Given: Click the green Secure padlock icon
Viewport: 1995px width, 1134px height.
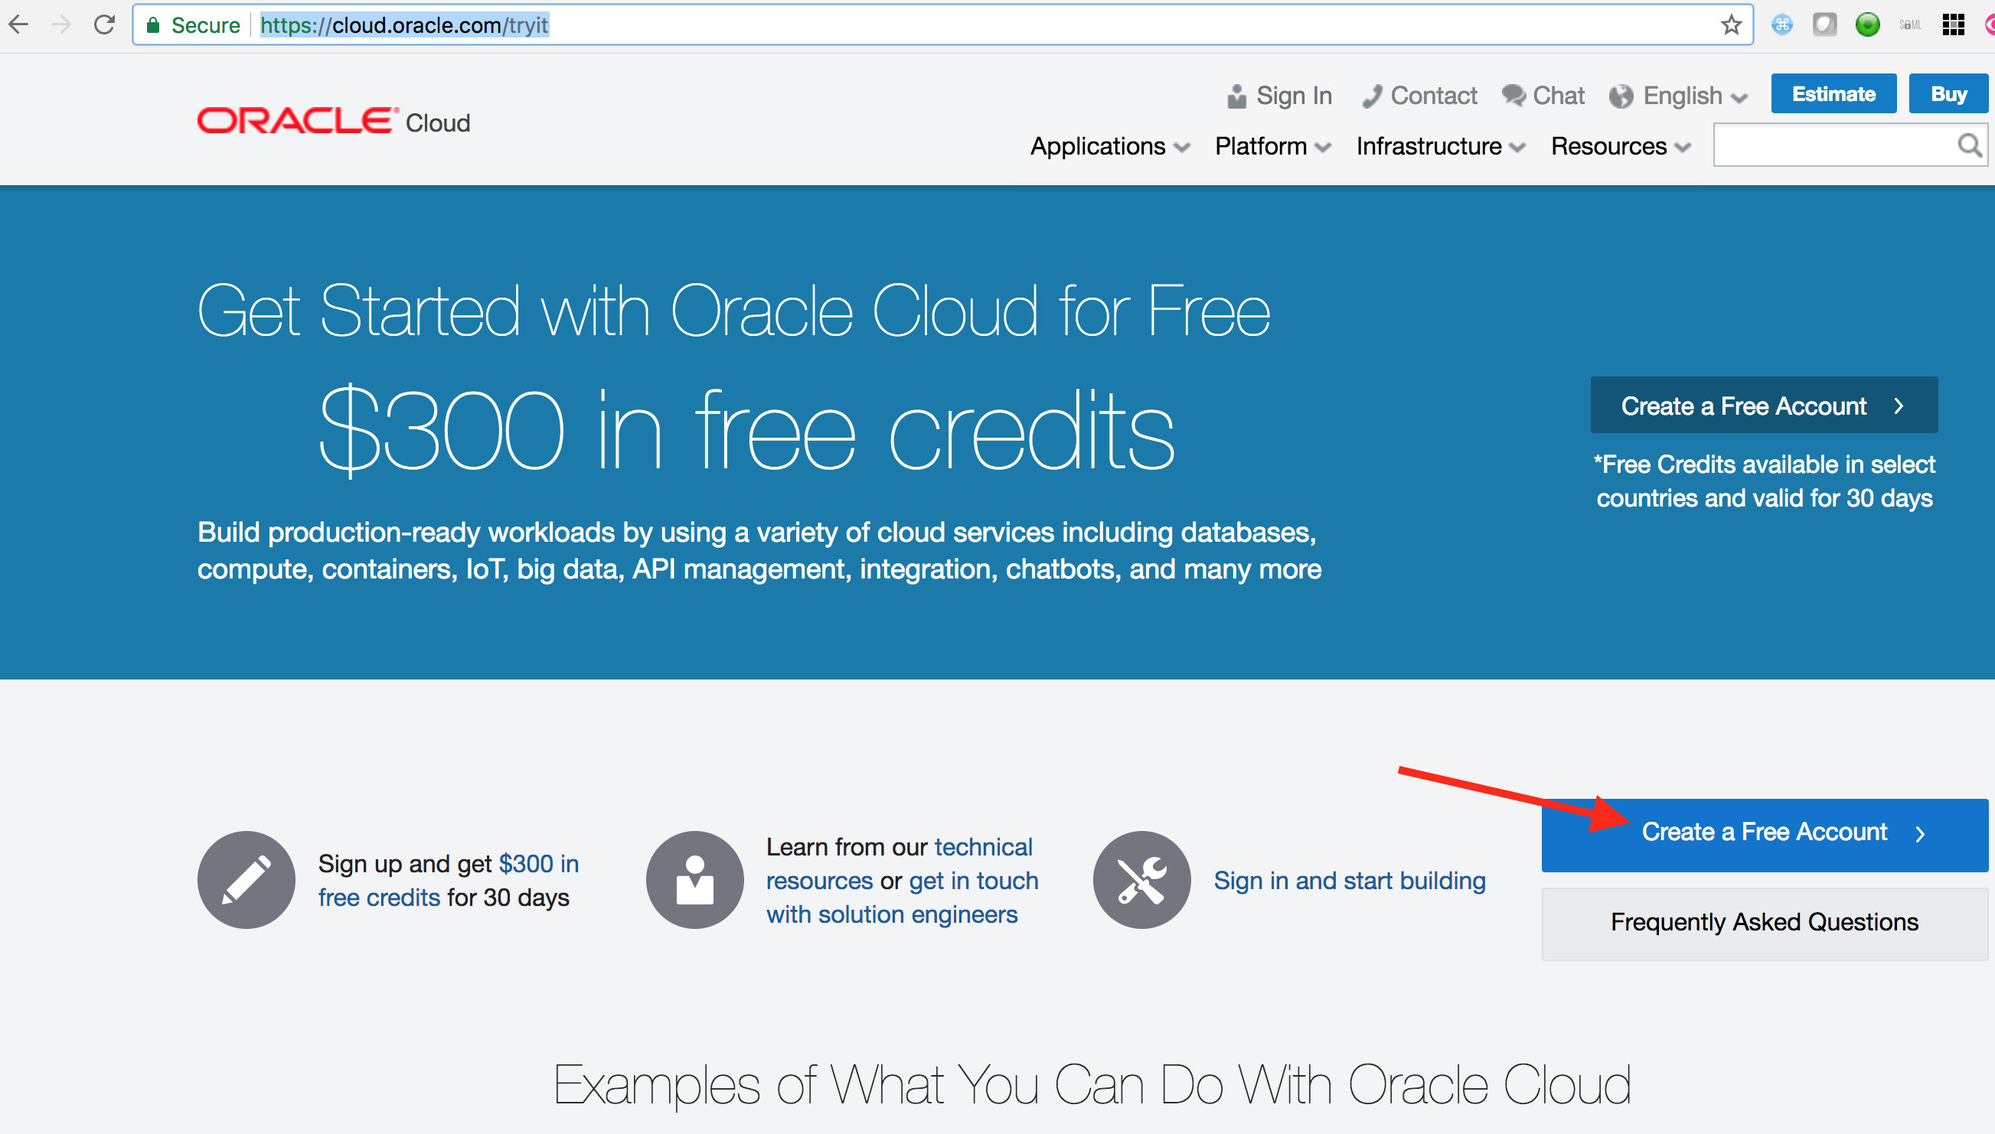Looking at the screenshot, I should 153,25.
